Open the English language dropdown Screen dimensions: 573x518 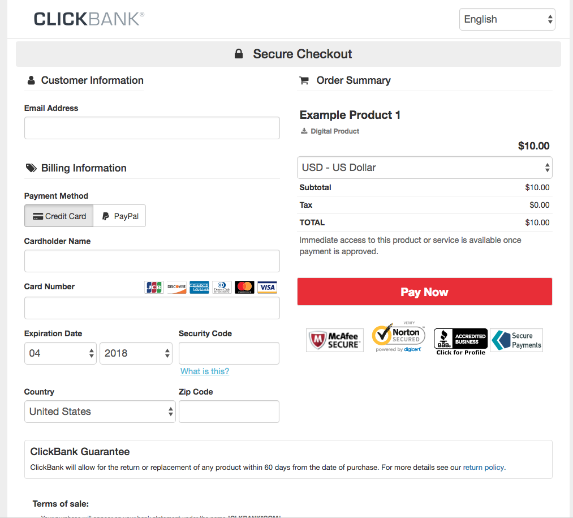pyautogui.click(x=507, y=19)
